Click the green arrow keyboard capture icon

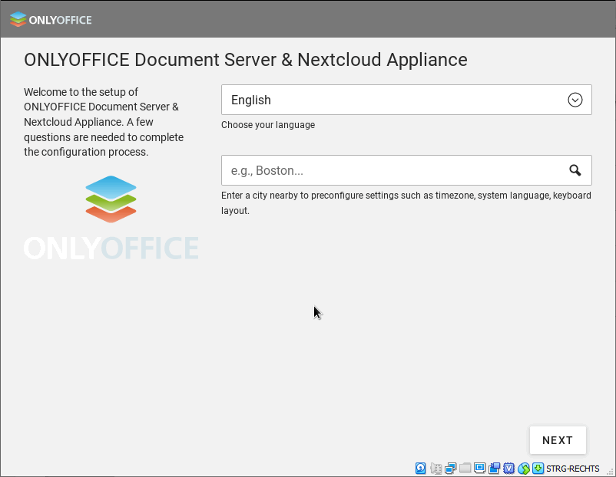[538, 469]
